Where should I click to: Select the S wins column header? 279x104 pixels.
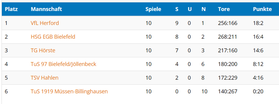pyautogui.click(x=177, y=9)
